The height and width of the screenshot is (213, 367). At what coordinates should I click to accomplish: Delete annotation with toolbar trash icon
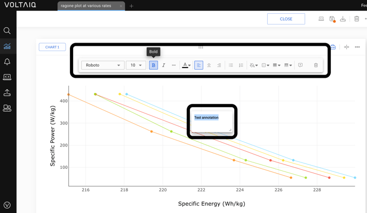(x=316, y=65)
